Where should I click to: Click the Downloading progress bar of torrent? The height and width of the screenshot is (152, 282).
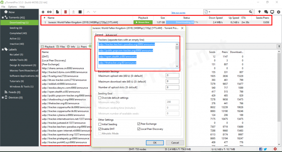click(186, 22)
